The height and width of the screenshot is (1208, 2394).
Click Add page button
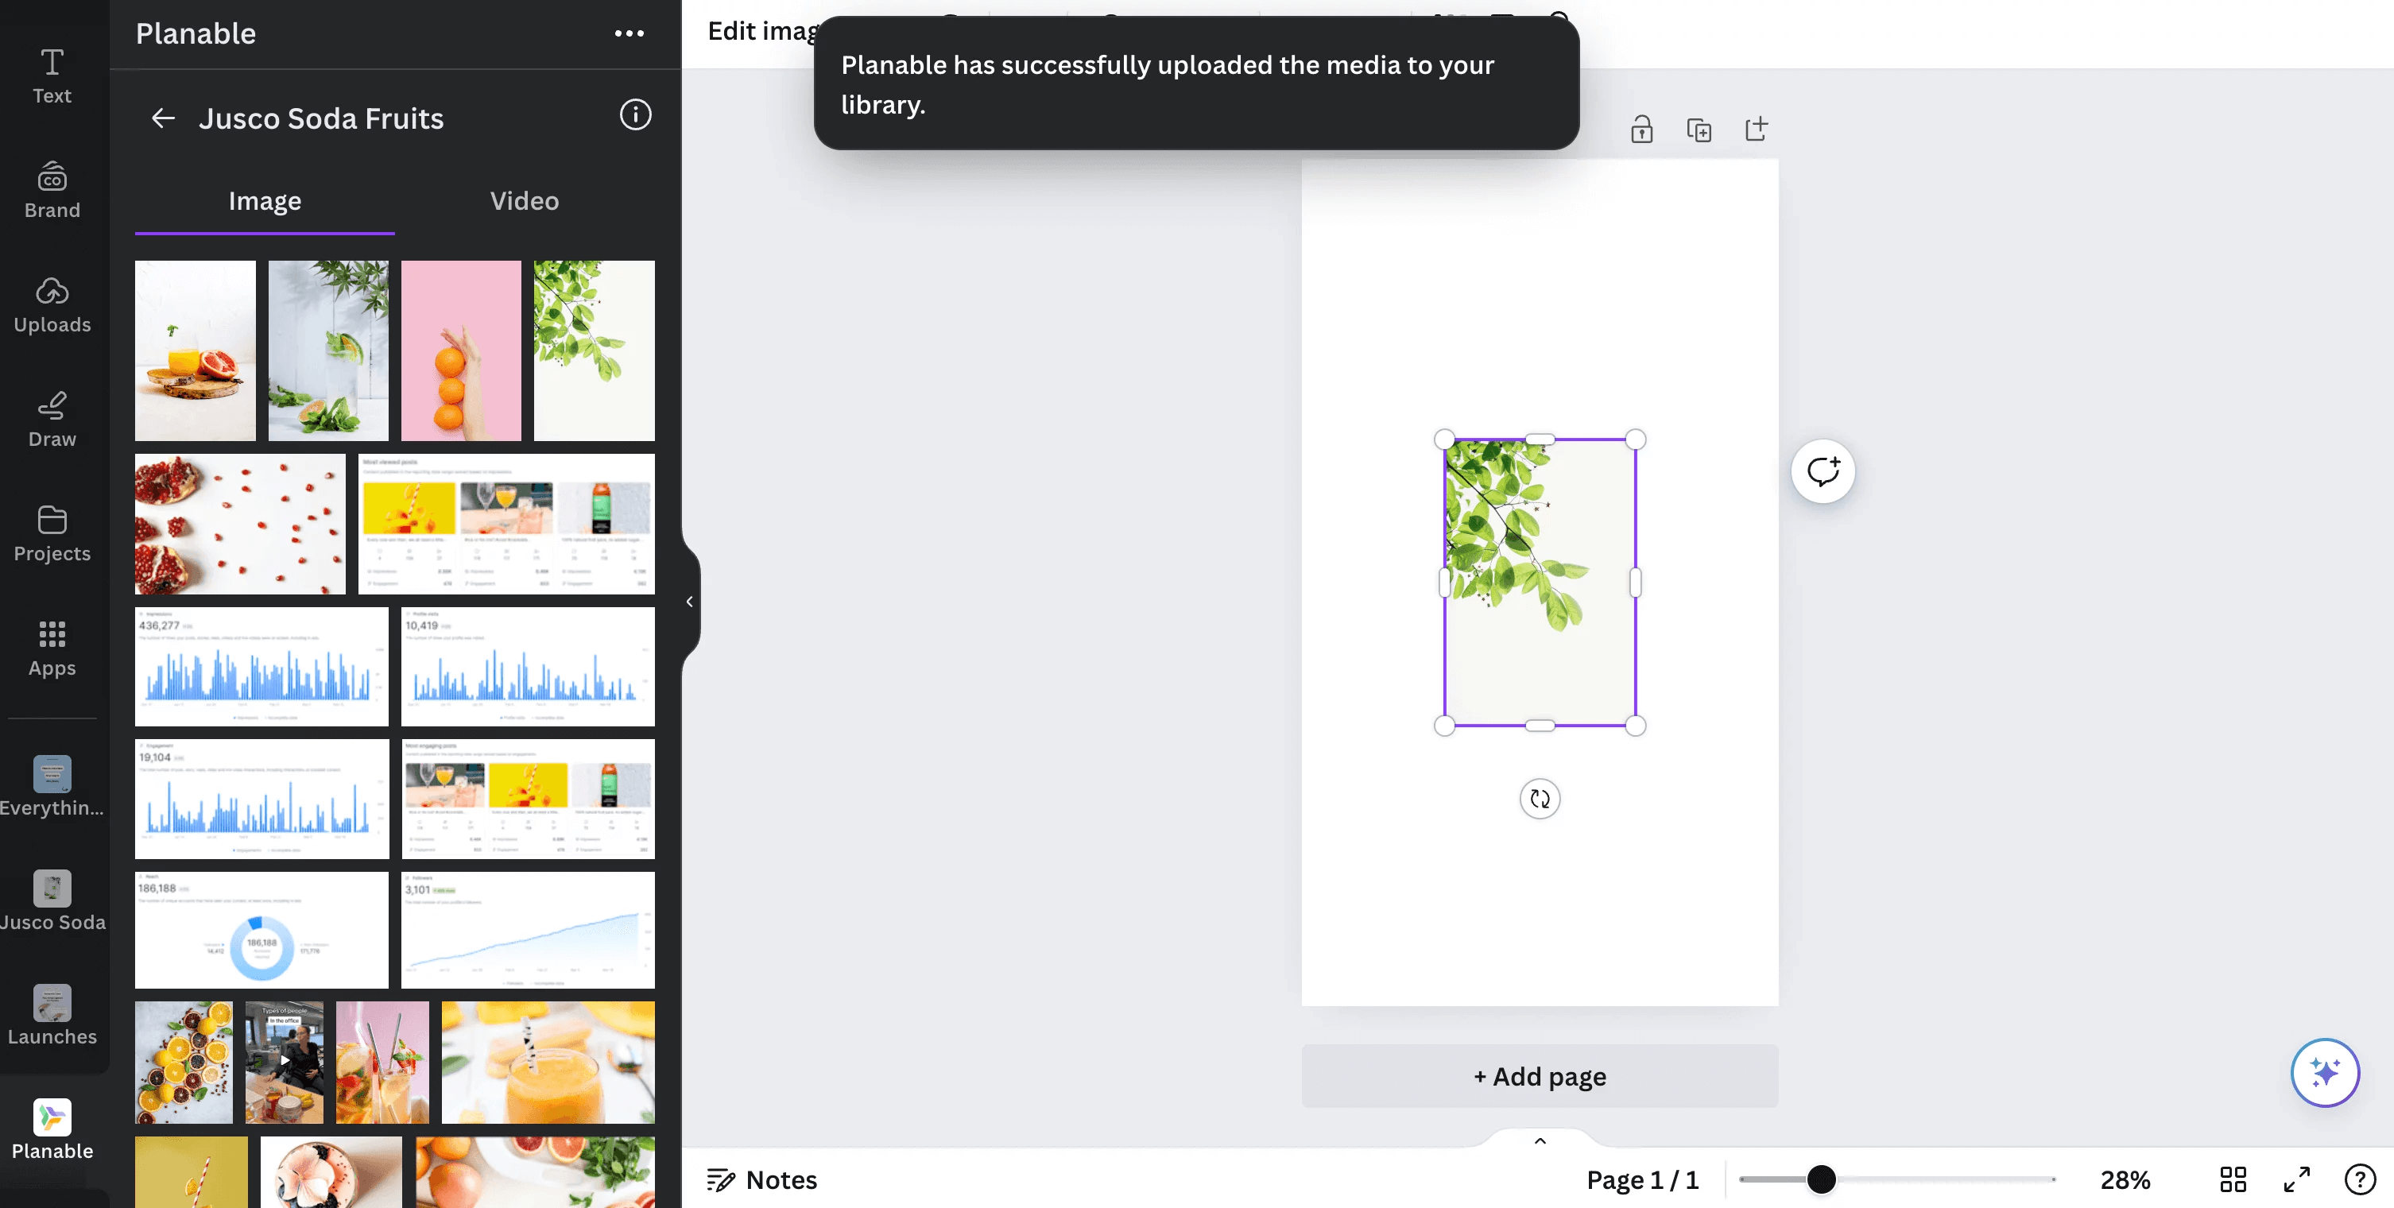tap(1537, 1075)
